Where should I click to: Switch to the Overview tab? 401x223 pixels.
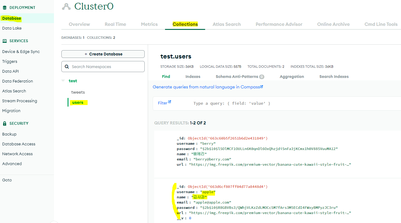click(x=79, y=24)
